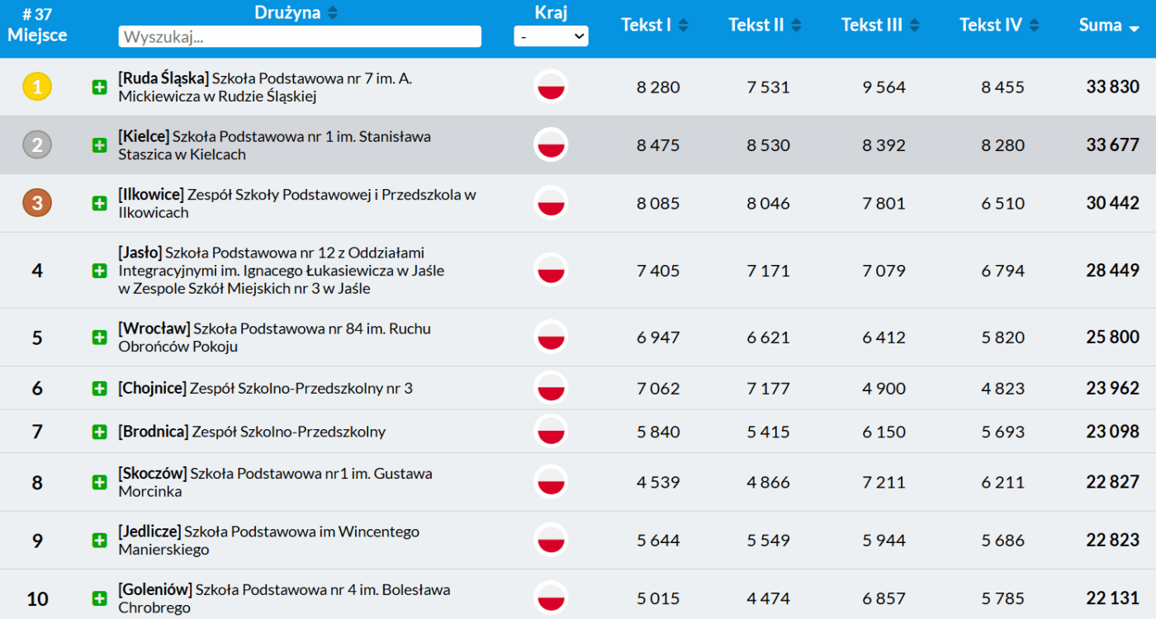The width and height of the screenshot is (1156, 619).
Task: Expand the Jasło school row
Action: click(100, 271)
